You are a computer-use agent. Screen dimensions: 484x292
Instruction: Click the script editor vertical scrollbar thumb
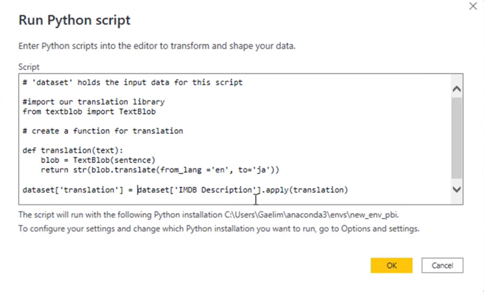(457, 138)
